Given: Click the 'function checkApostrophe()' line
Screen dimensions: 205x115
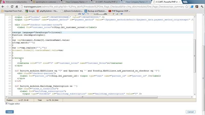Looking at the screenshot, I should pos(29,35).
